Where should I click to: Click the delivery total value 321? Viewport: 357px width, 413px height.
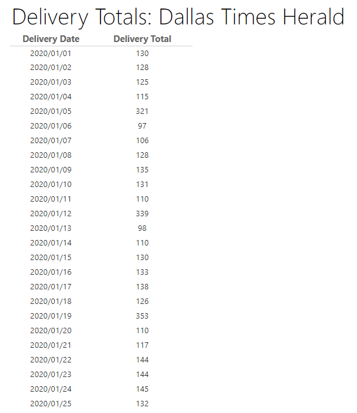click(x=143, y=111)
